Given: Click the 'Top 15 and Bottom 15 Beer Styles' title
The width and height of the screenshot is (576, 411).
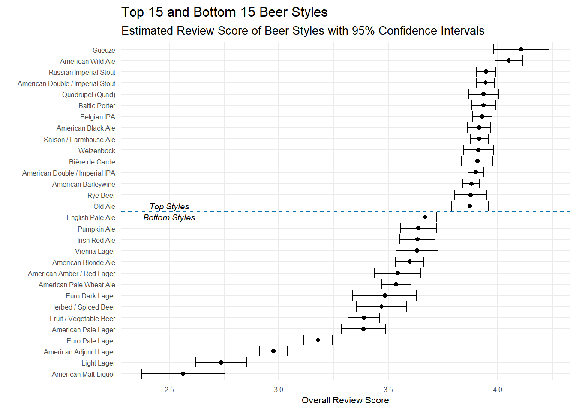Looking at the screenshot, I should [x=224, y=12].
